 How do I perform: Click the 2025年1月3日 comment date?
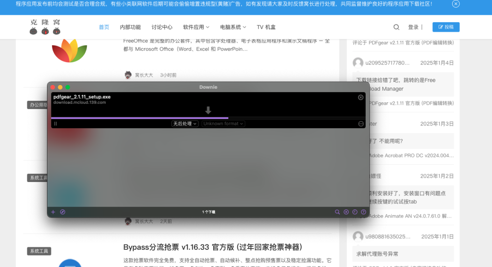(x=437, y=124)
